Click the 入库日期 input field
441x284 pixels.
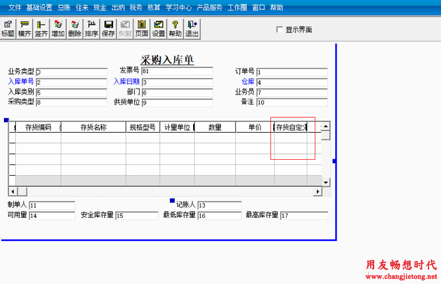(177, 83)
